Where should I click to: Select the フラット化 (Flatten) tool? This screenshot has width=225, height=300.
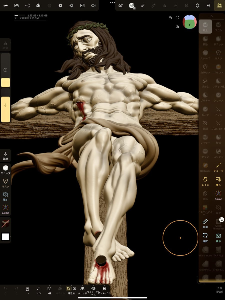pyautogui.click(x=218, y=83)
